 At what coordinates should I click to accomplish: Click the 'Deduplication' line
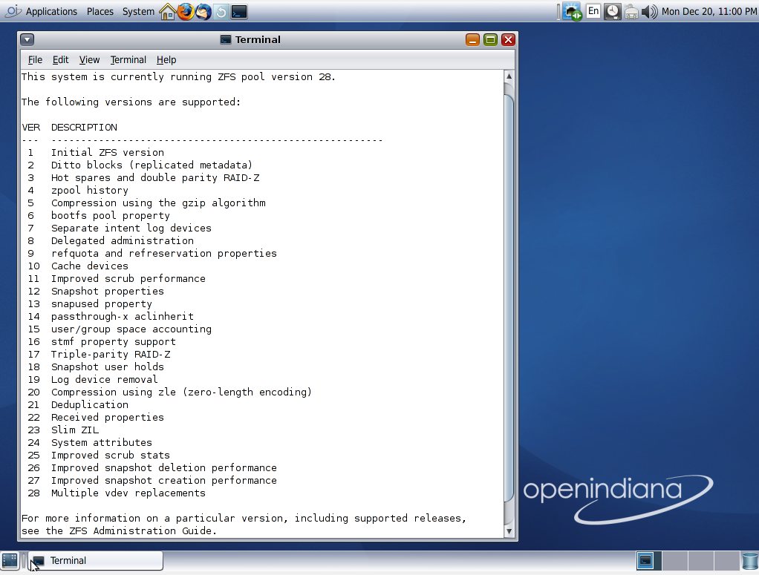(90, 405)
